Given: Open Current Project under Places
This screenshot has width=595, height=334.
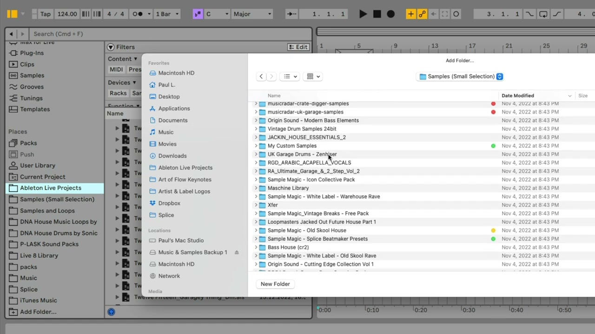Looking at the screenshot, I should [x=42, y=177].
